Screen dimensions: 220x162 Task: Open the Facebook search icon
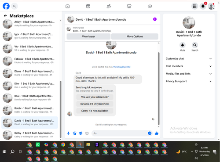tap(15, 6)
